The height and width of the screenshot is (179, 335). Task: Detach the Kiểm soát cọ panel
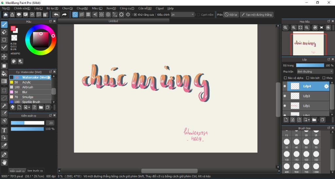(x=50, y=115)
